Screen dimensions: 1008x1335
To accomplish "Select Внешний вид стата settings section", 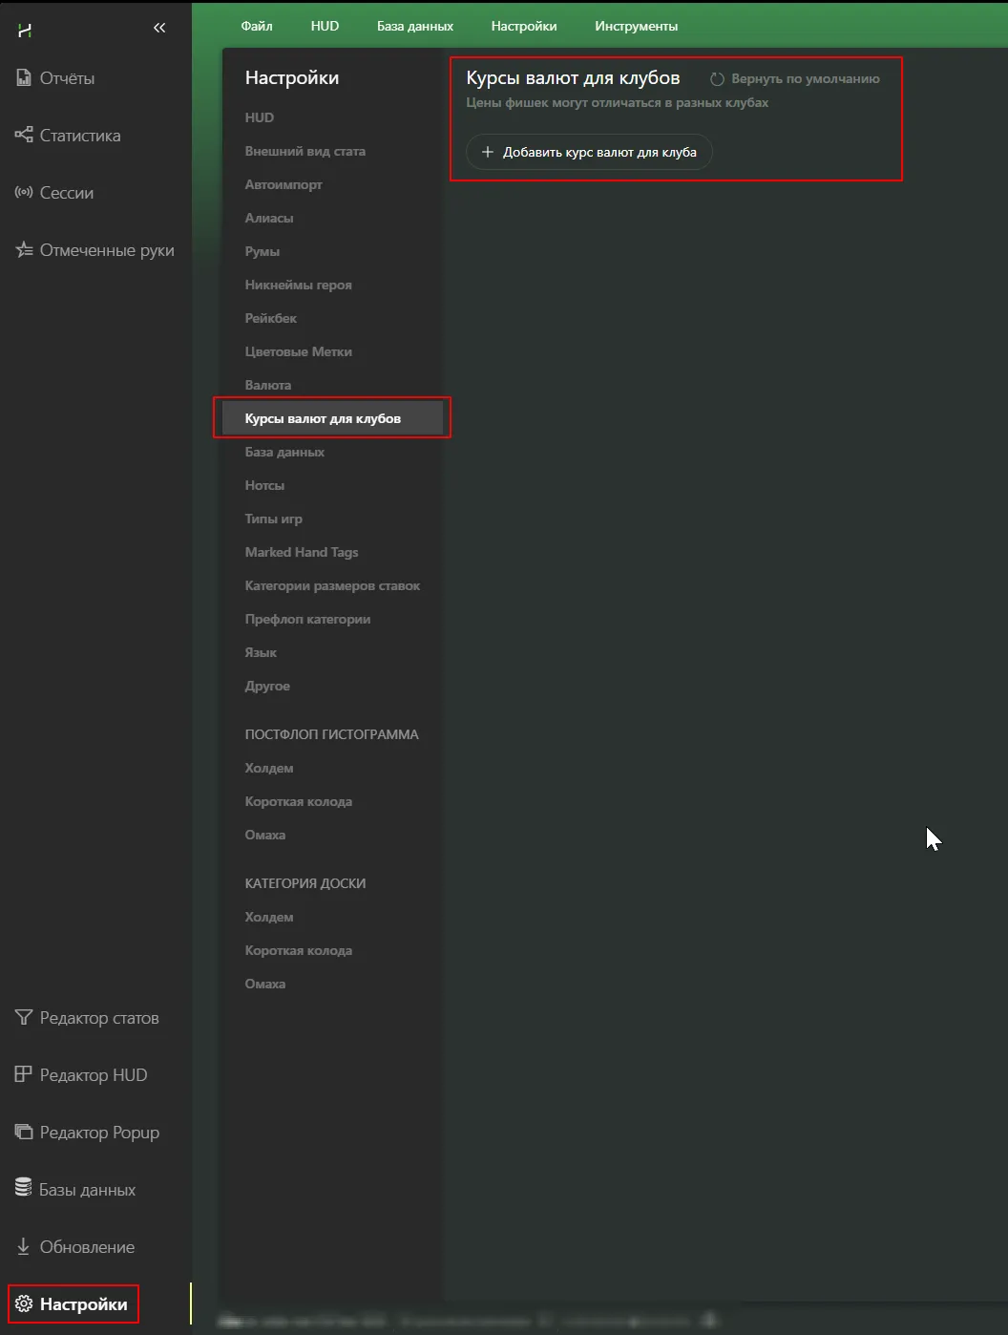I will (x=304, y=151).
